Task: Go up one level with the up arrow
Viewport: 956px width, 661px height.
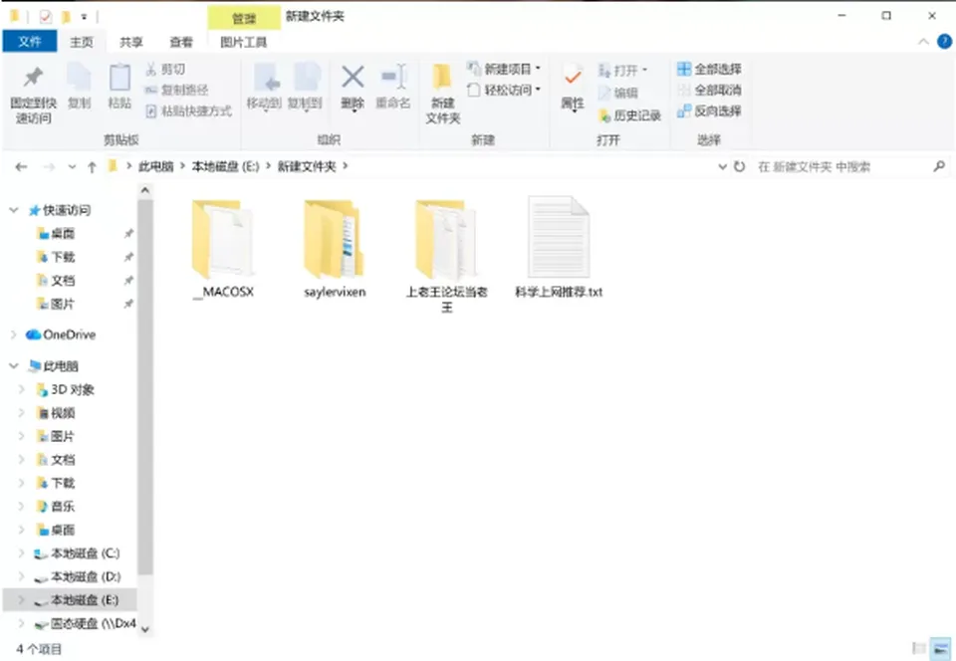Action: [92, 167]
